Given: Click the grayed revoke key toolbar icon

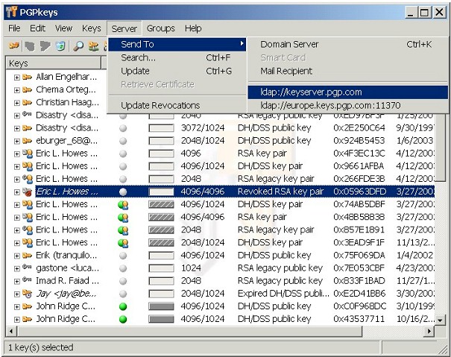Looking at the screenshot, I should tap(30, 46).
